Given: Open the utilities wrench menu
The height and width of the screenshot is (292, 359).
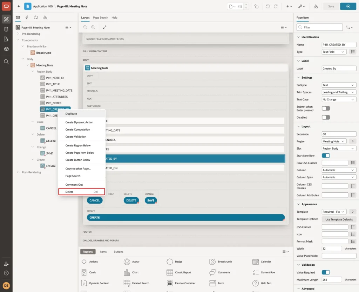Looking at the screenshot, I should point(301,6).
